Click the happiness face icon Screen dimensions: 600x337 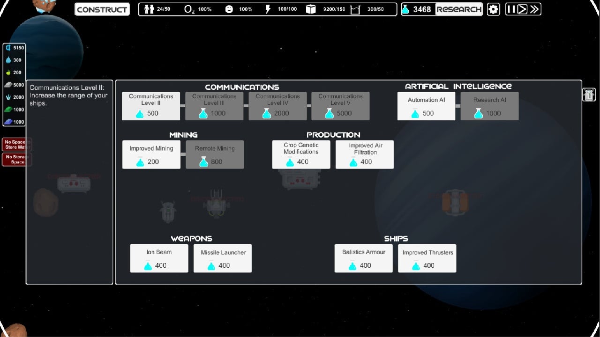tap(229, 9)
